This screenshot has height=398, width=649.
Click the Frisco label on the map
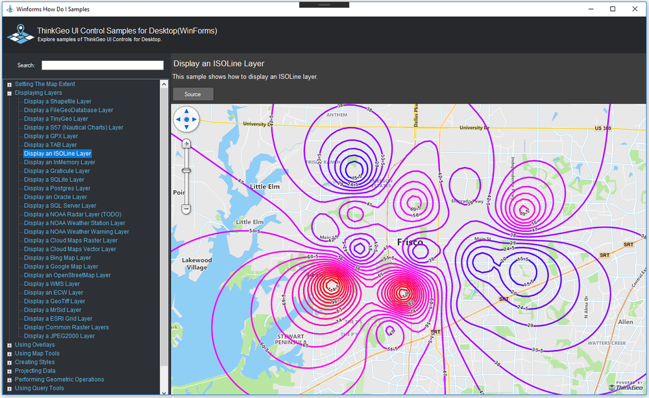(410, 242)
